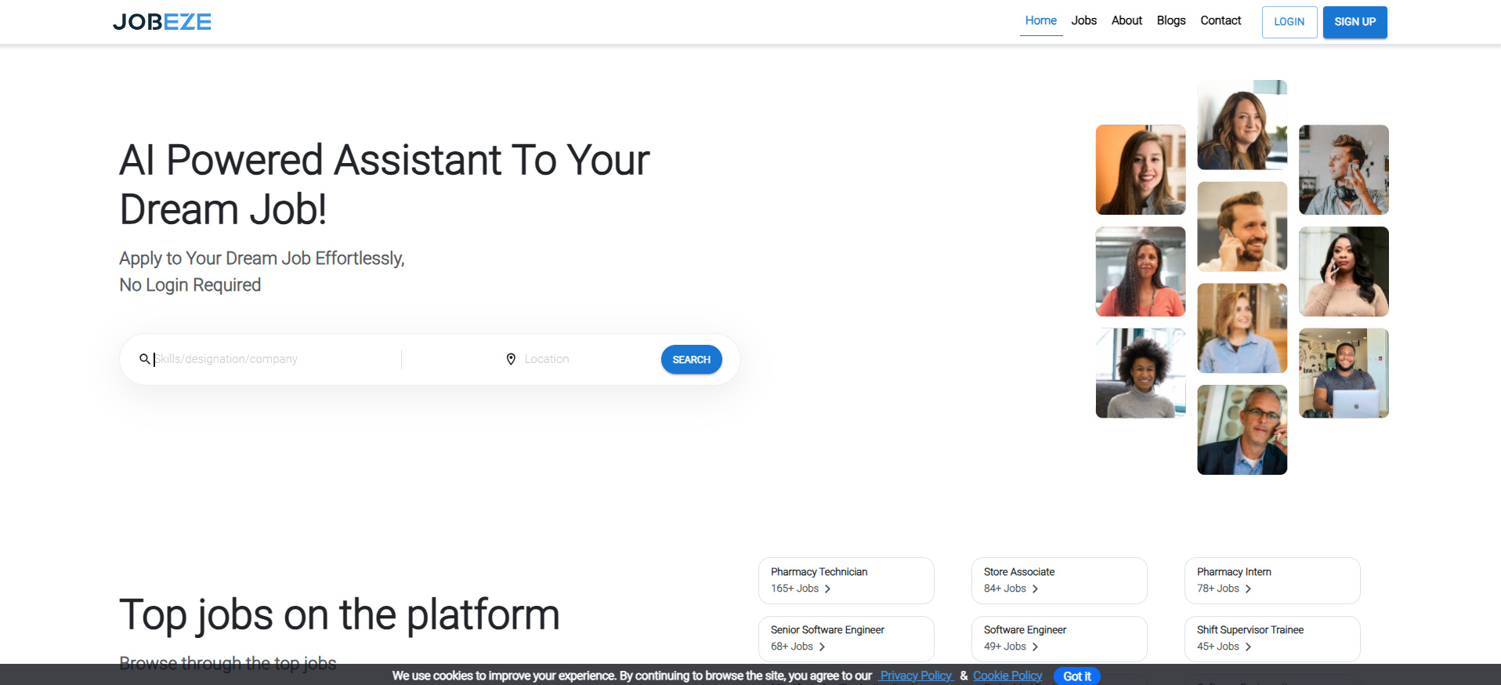Click the Pharmacy Intern chevron arrow
This screenshot has width=1501, height=685.
(x=1248, y=589)
